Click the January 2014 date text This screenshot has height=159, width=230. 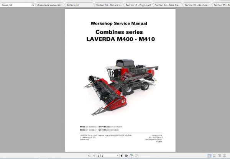157,136
